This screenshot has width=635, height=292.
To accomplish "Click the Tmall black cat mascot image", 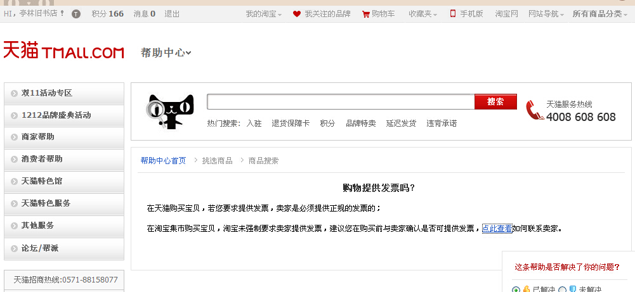I will (170, 111).
